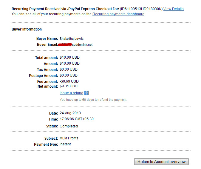Click the Fee amount -$0.69 USD value
Viewport: 201px width, 169px height.
(x=69, y=81)
